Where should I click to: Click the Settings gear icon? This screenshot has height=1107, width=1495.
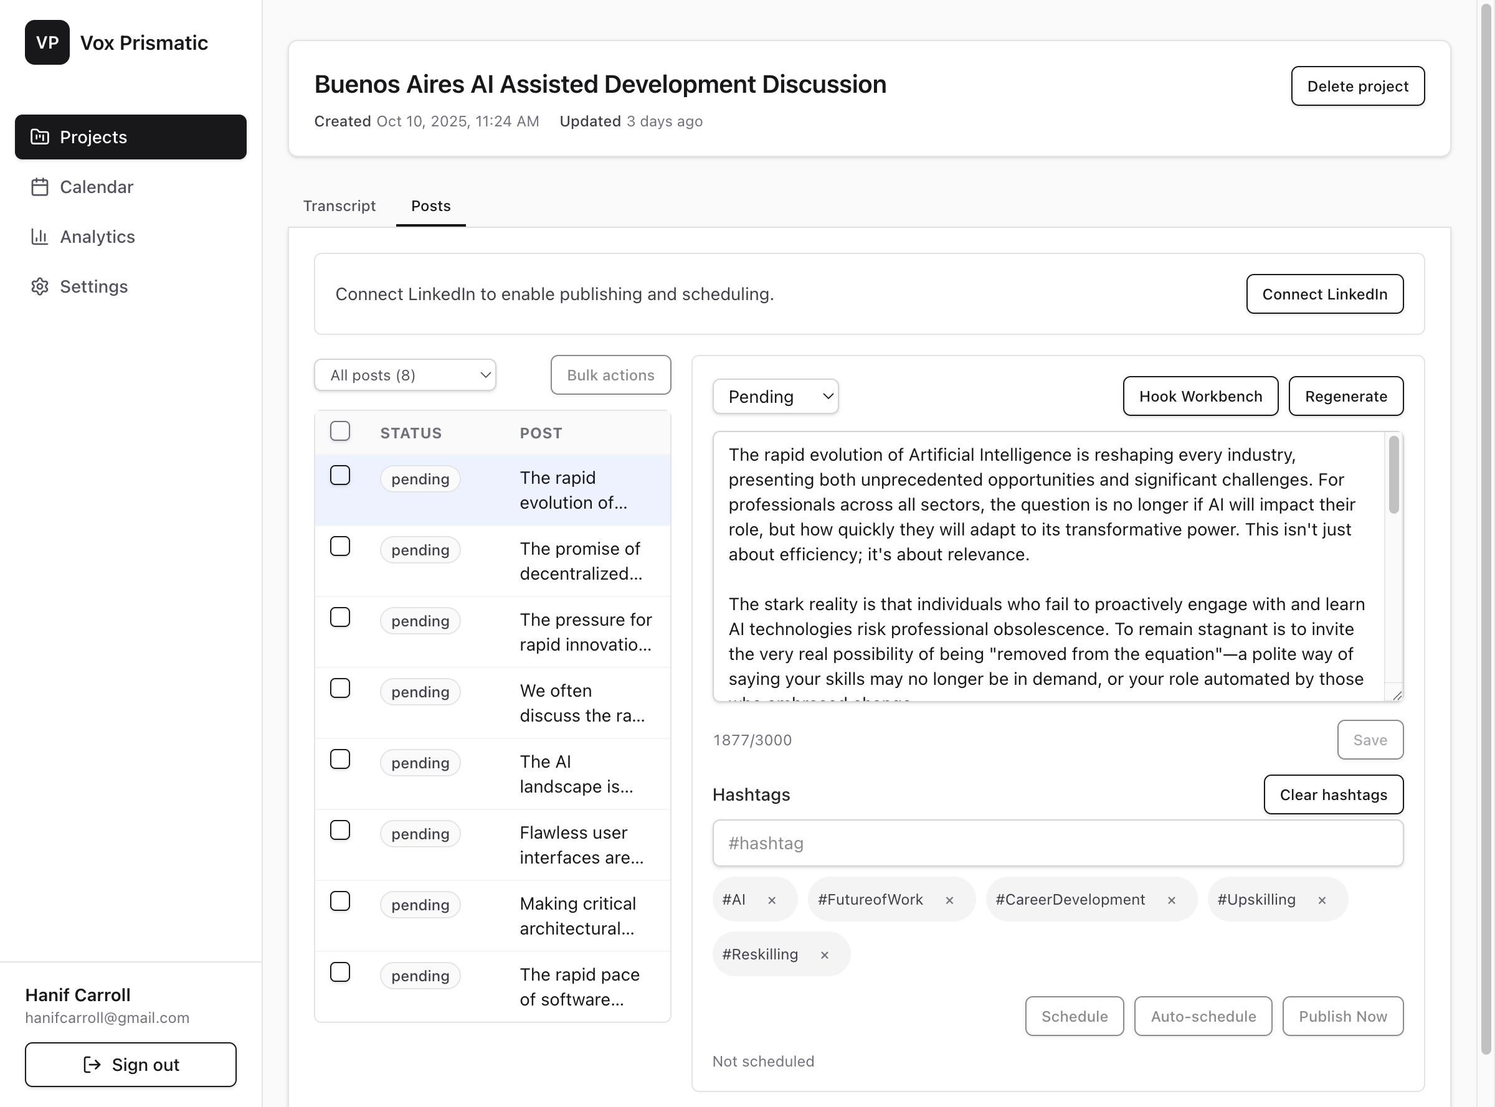point(40,287)
